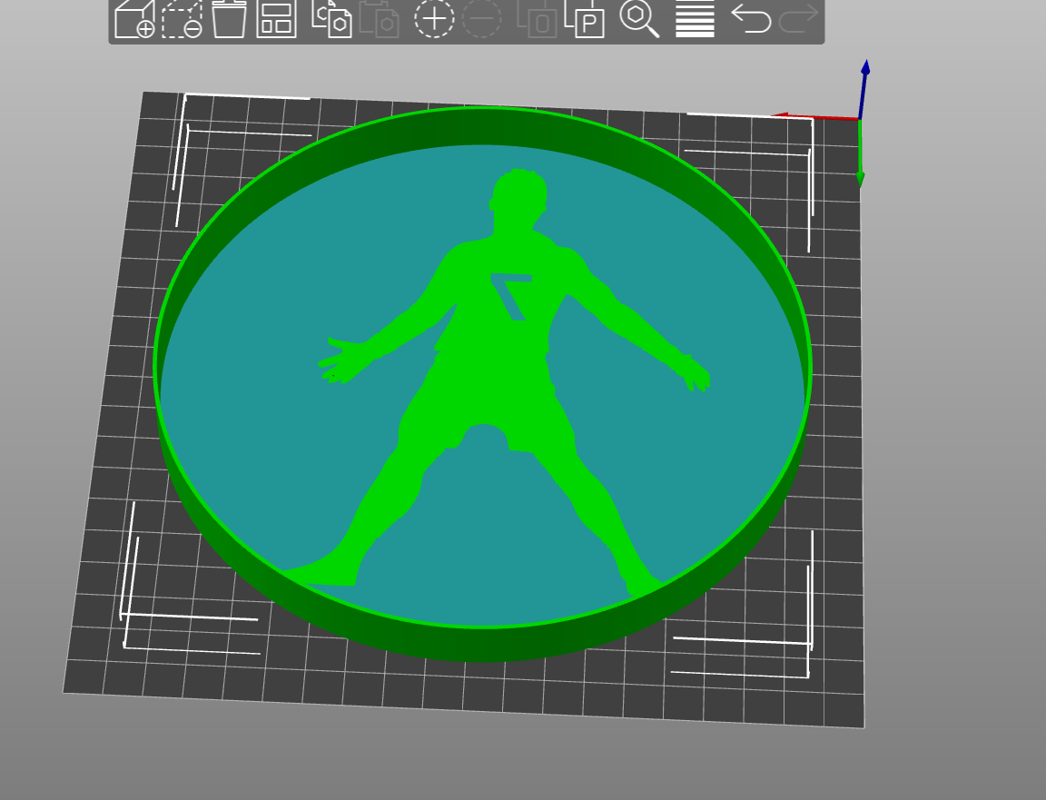1046x800 pixels.
Task: Click the Delete object dashed cube icon
Action: click(183, 19)
